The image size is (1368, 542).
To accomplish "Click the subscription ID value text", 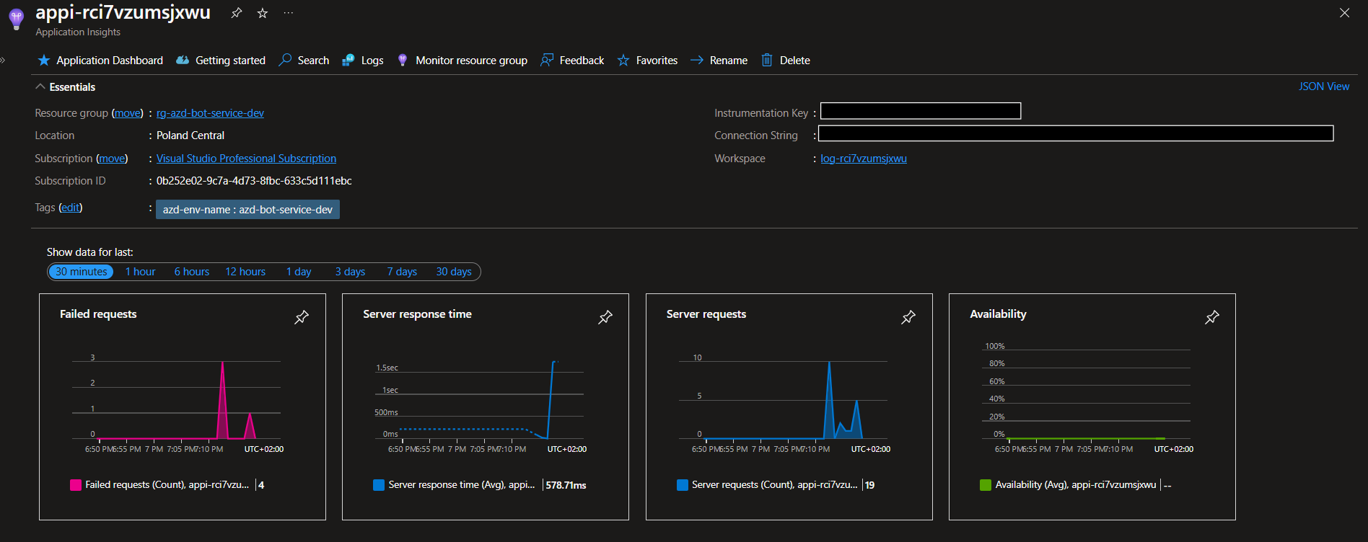I will click(x=254, y=181).
